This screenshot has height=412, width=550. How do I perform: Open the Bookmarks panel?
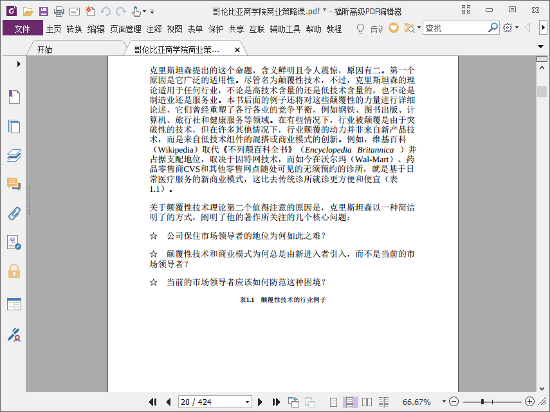pyautogui.click(x=14, y=97)
